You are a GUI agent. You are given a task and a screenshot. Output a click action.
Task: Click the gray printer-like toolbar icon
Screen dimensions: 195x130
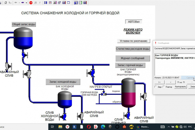tap(35, 3)
